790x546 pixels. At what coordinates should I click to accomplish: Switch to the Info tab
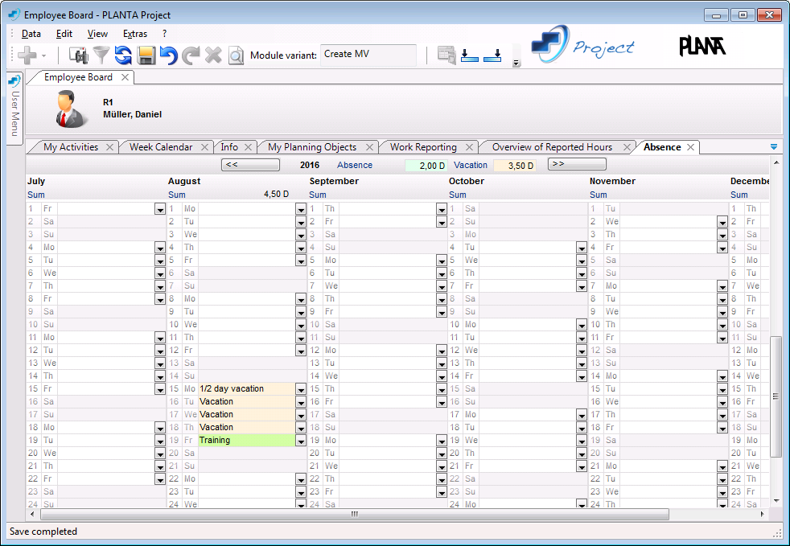pos(229,147)
